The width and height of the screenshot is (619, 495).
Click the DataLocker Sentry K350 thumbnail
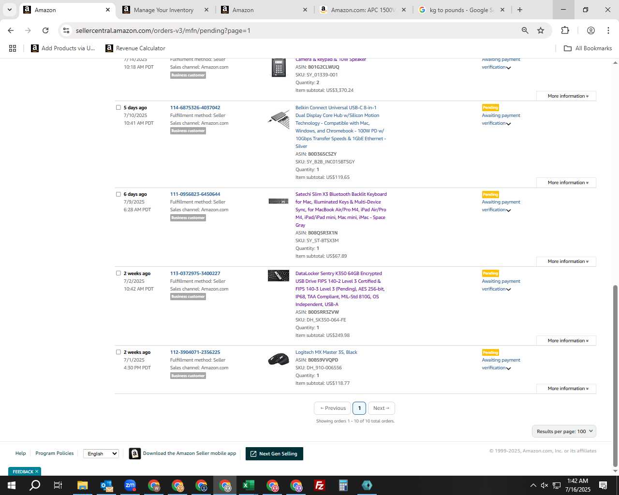(x=278, y=276)
